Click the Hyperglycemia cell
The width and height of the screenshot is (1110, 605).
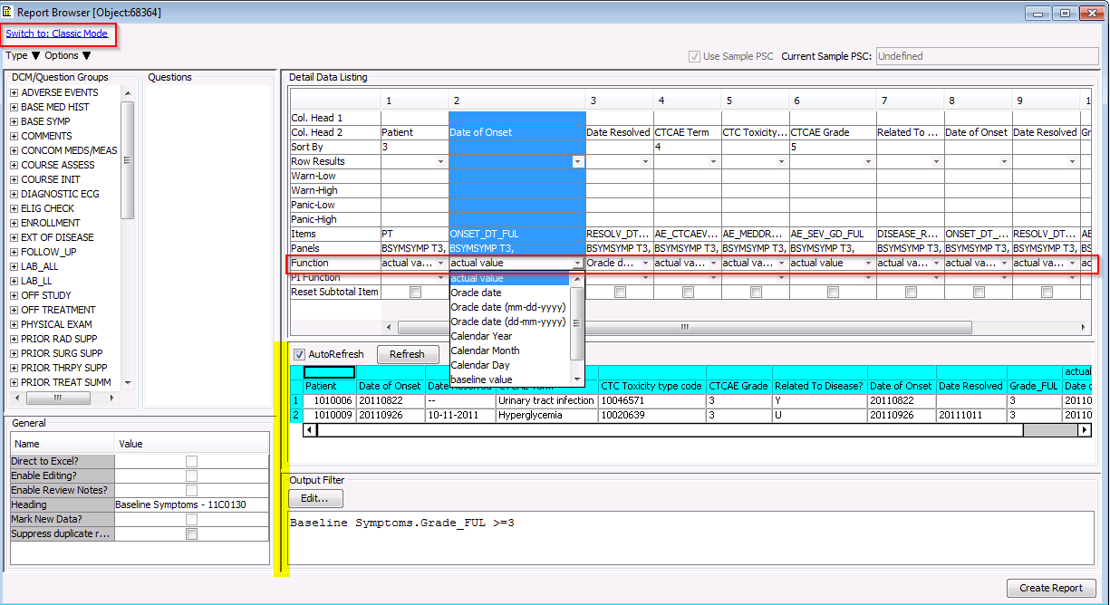pos(546,415)
